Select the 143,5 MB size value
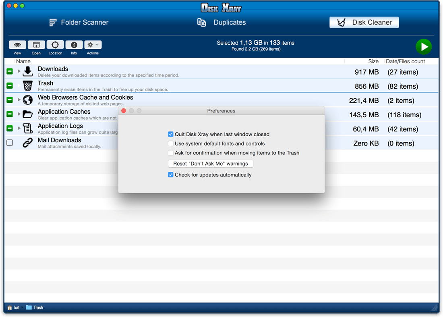Image resolution: width=443 pixels, height=318 pixels. click(x=364, y=115)
